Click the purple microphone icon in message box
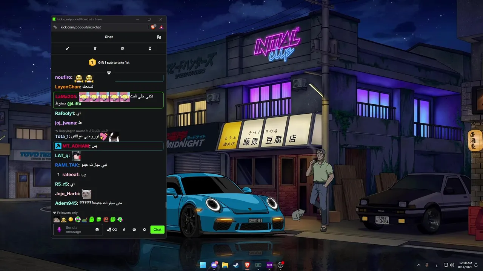 59,230
